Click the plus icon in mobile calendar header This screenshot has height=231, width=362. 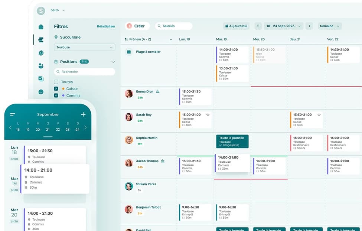pyautogui.click(x=83, y=114)
